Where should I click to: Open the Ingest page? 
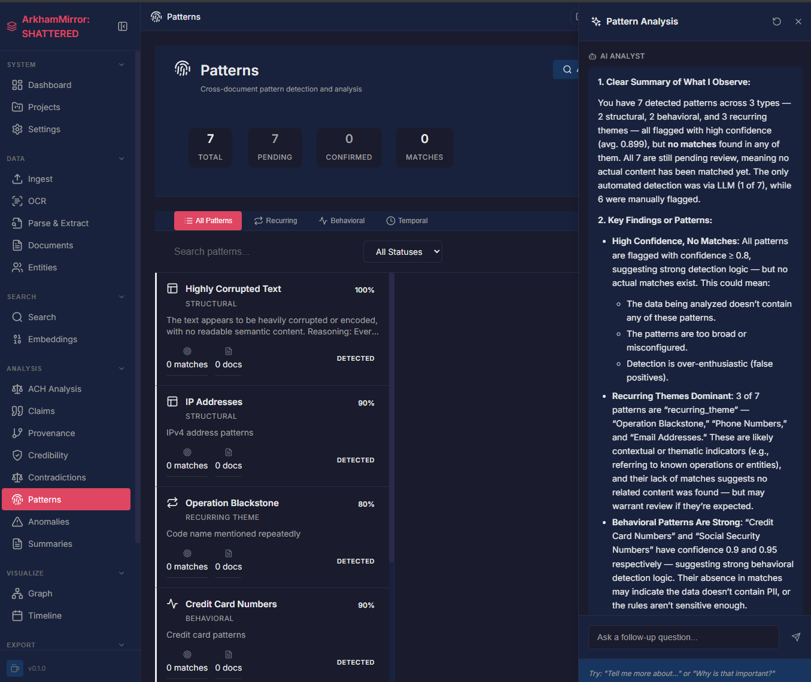click(x=66, y=179)
